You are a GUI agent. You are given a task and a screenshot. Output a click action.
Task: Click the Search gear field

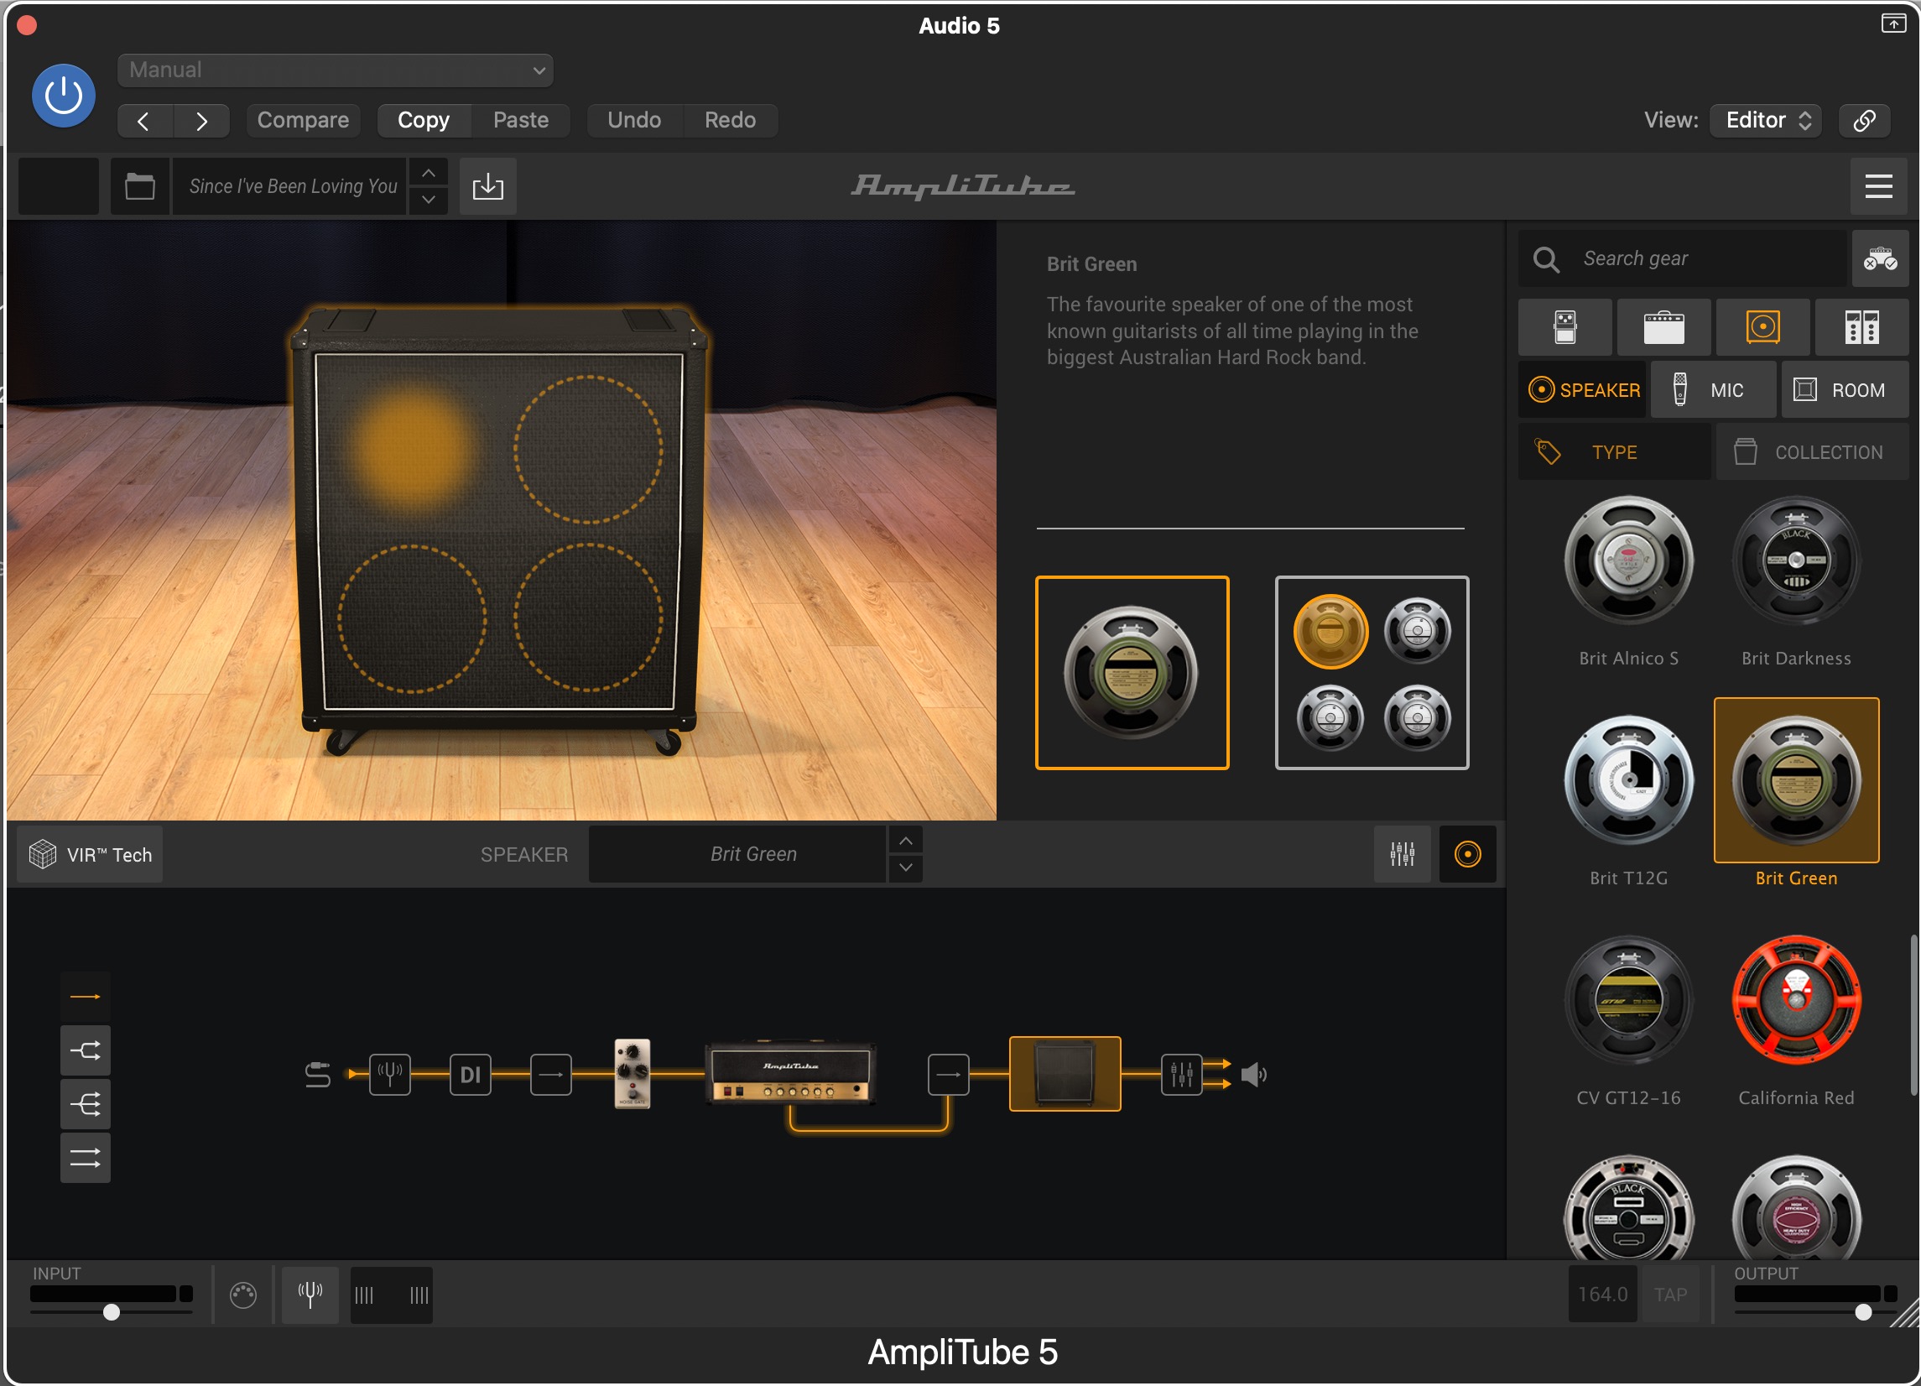click(1683, 259)
